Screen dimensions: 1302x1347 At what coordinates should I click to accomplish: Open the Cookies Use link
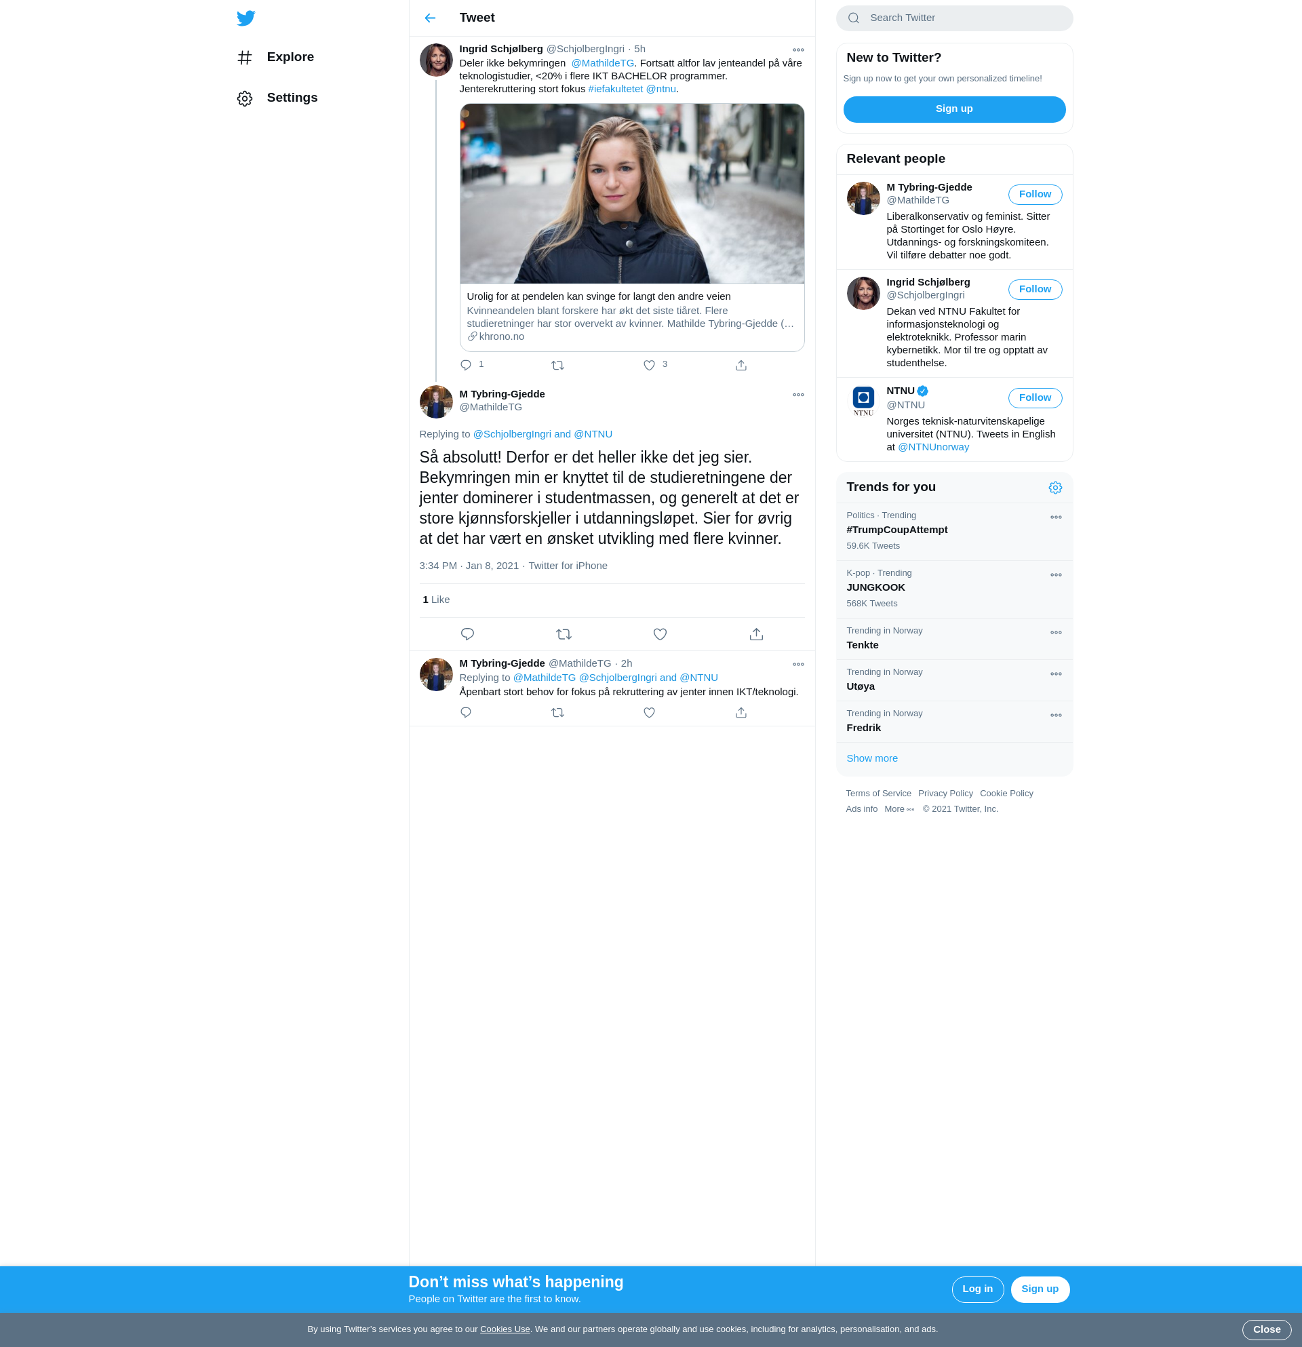505,1329
